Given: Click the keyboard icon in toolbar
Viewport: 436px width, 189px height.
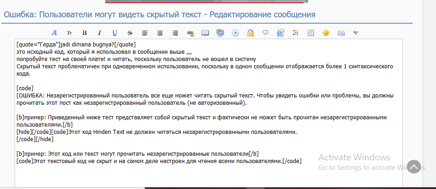Looking at the screenshot, I should tap(341, 33).
